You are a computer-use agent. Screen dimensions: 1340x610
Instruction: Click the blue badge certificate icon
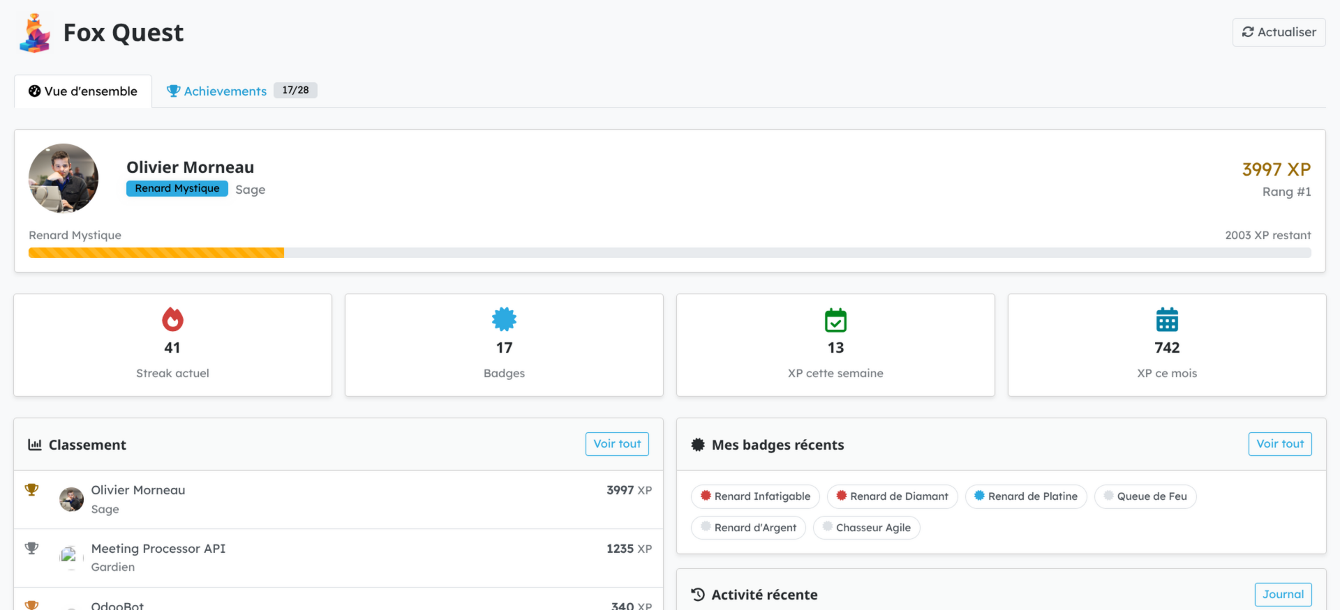(504, 319)
